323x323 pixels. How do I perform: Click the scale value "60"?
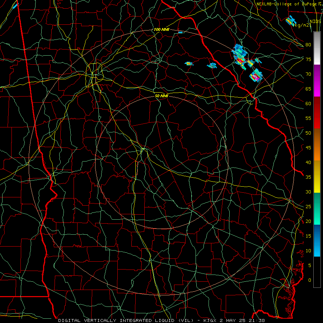[308, 103]
